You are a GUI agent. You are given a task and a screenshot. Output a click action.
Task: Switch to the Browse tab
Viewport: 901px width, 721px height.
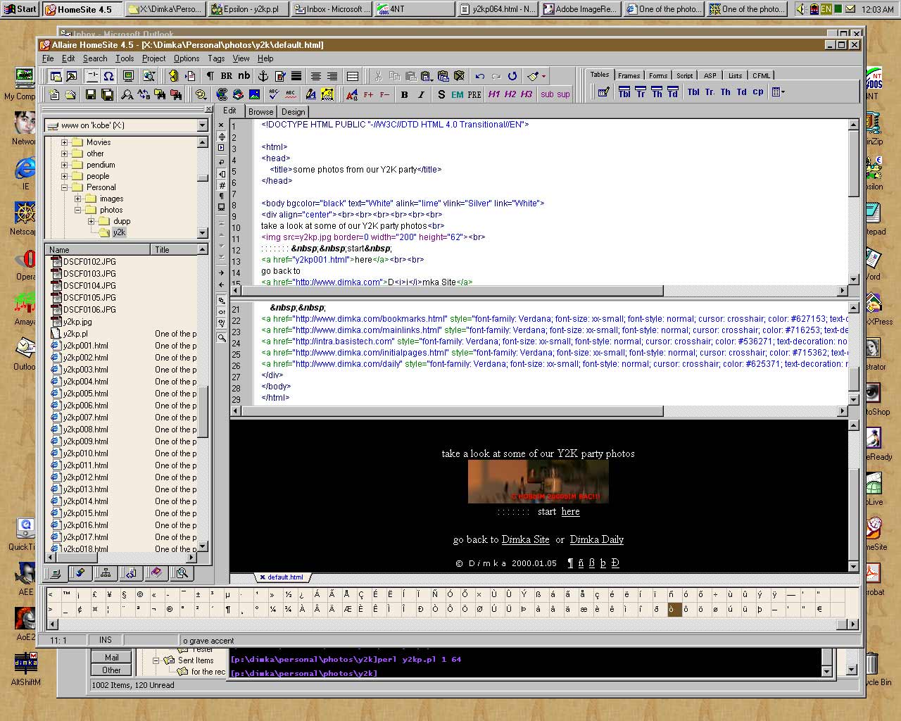coord(260,111)
